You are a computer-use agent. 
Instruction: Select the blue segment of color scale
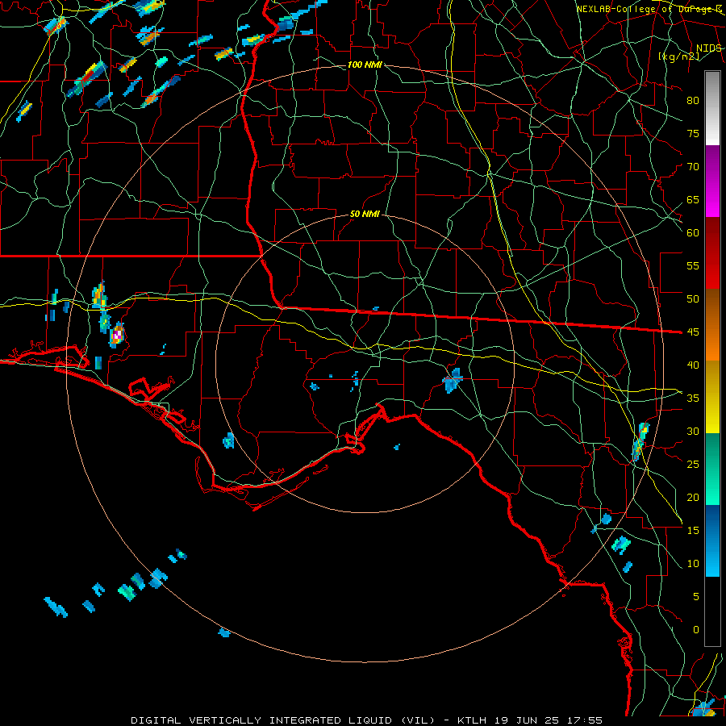712,540
